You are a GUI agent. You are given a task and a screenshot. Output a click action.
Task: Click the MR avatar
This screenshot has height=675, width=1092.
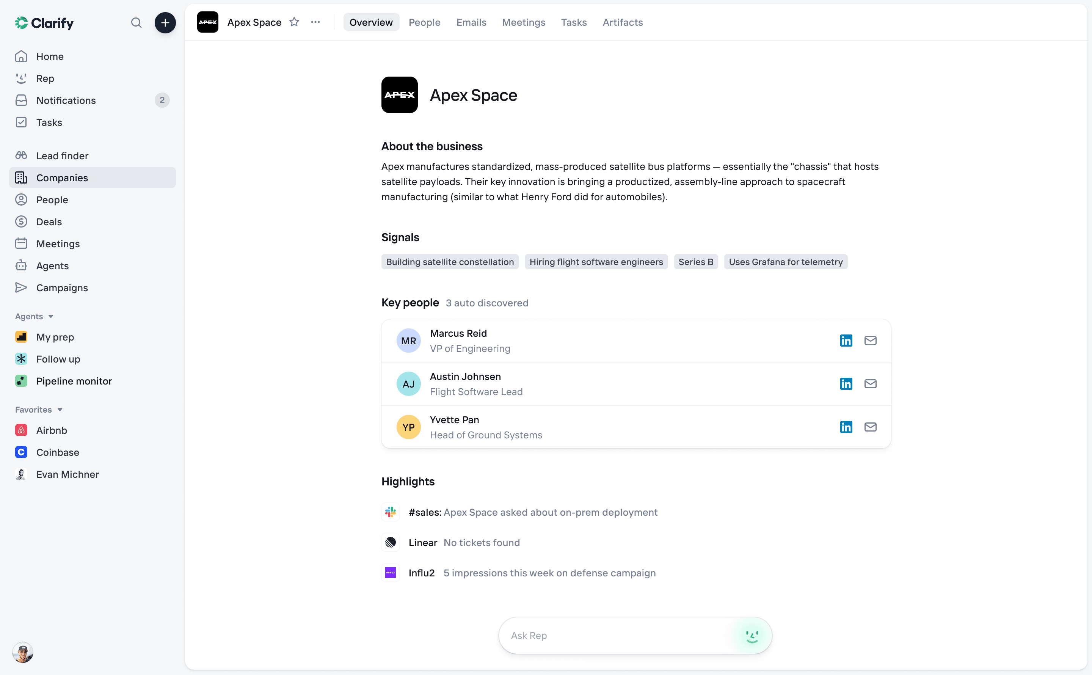408,341
